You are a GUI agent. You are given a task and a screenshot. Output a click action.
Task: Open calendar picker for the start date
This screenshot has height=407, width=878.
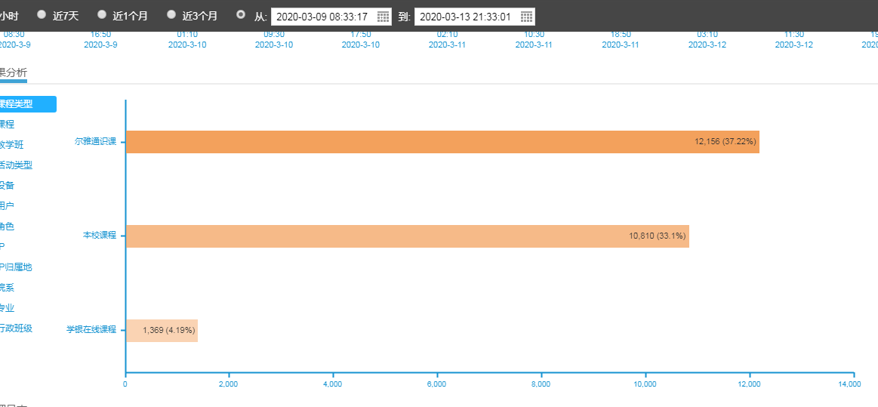tap(383, 17)
